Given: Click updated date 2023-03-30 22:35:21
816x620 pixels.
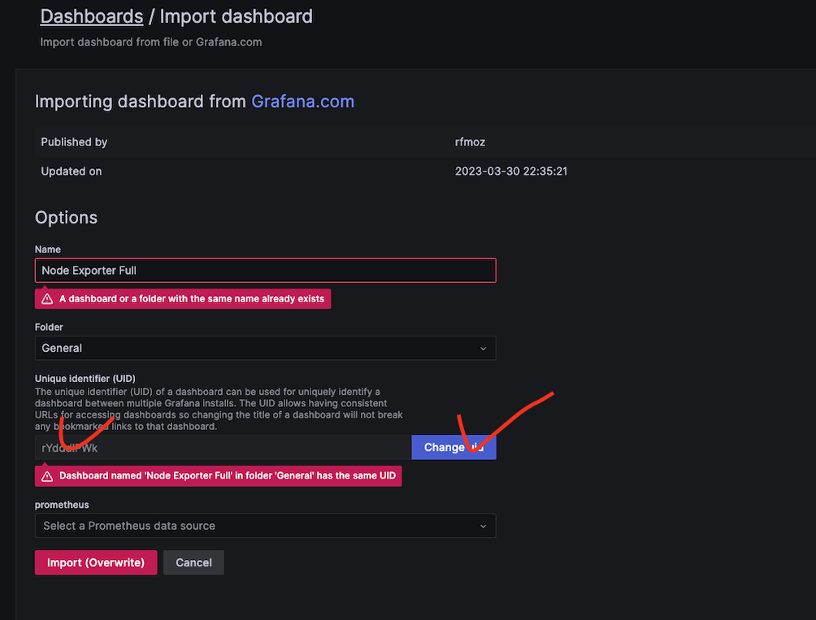Looking at the screenshot, I should (x=511, y=171).
